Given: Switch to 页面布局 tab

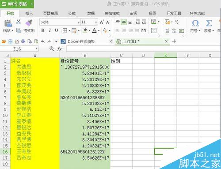Looking at the screenshot, I should click(50, 14).
